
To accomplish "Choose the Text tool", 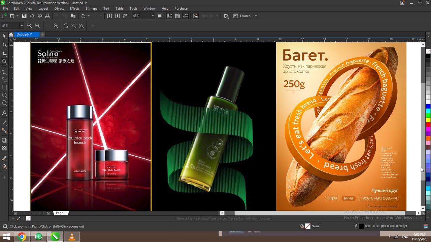I will point(4,113).
